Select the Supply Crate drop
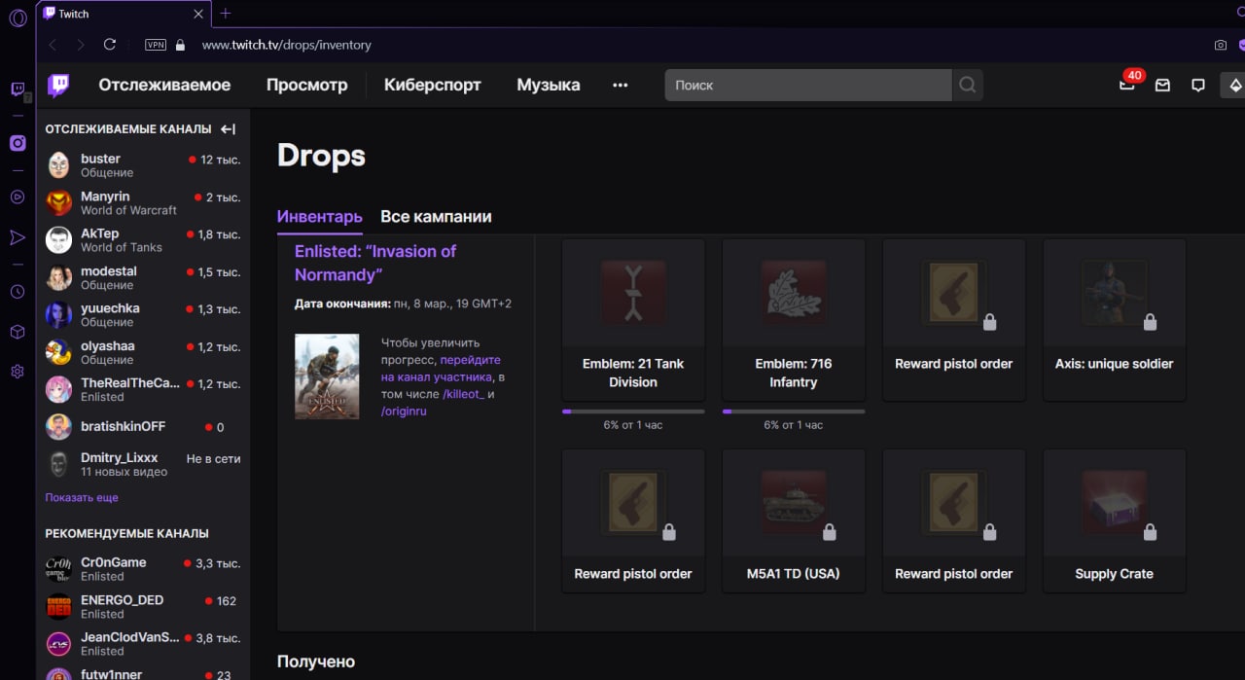The image size is (1245, 680). tap(1115, 520)
